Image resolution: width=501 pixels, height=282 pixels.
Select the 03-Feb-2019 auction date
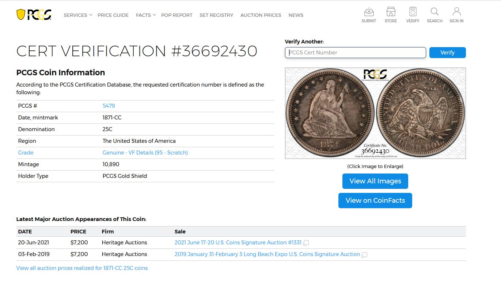click(x=34, y=254)
